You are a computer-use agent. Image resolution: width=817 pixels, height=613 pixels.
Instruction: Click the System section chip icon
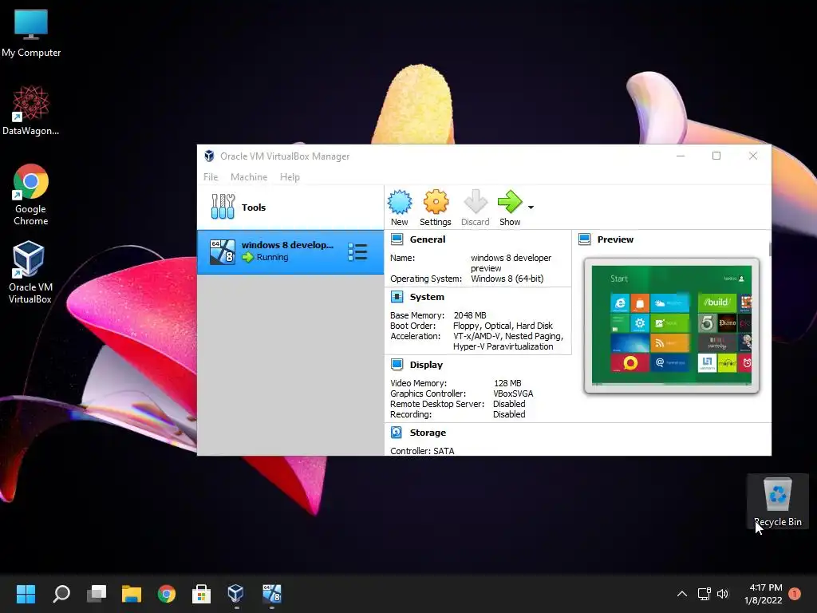pyautogui.click(x=397, y=297)
